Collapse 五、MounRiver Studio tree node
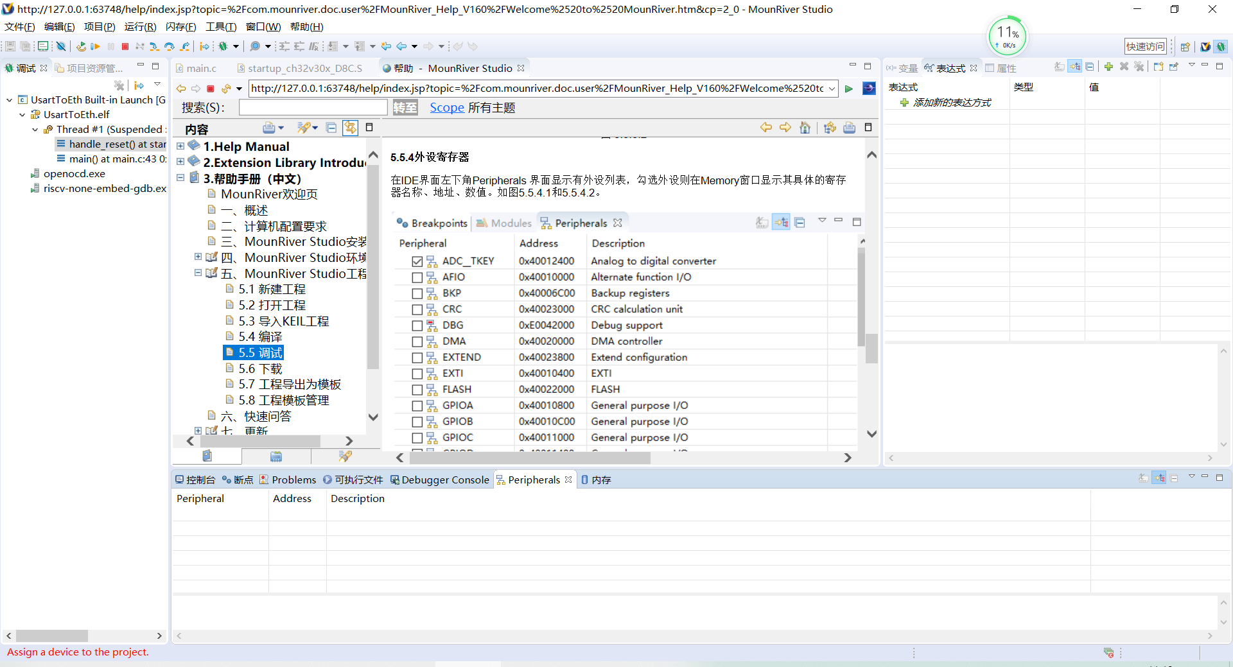 [198, 273]
